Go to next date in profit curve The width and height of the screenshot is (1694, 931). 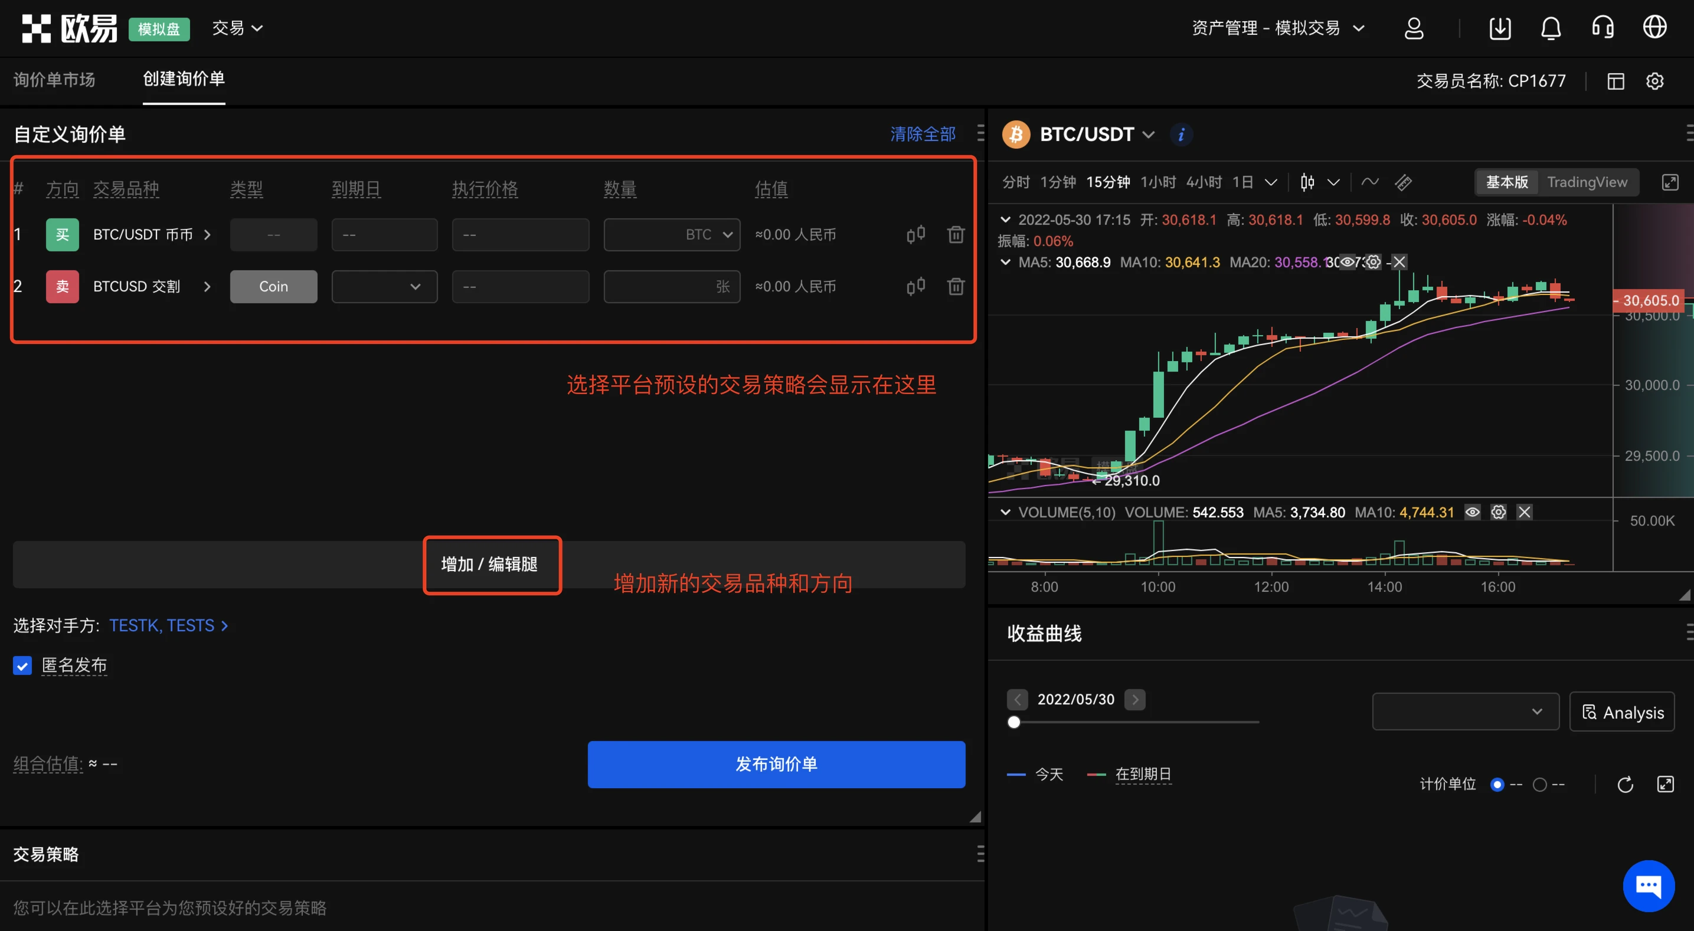click(1134, 700)
